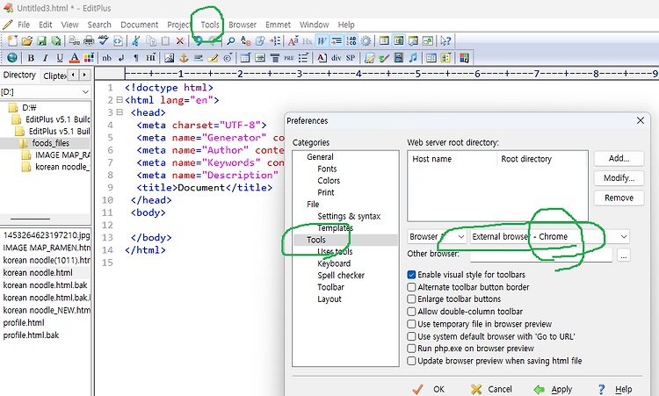Click the Cut scissors icon
The height and width of the screenshot is (396, 659).
pyautogui.click(x=135, y=41)
